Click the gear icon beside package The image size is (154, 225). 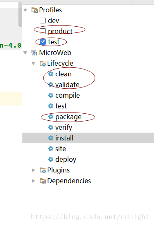point(51,117)
